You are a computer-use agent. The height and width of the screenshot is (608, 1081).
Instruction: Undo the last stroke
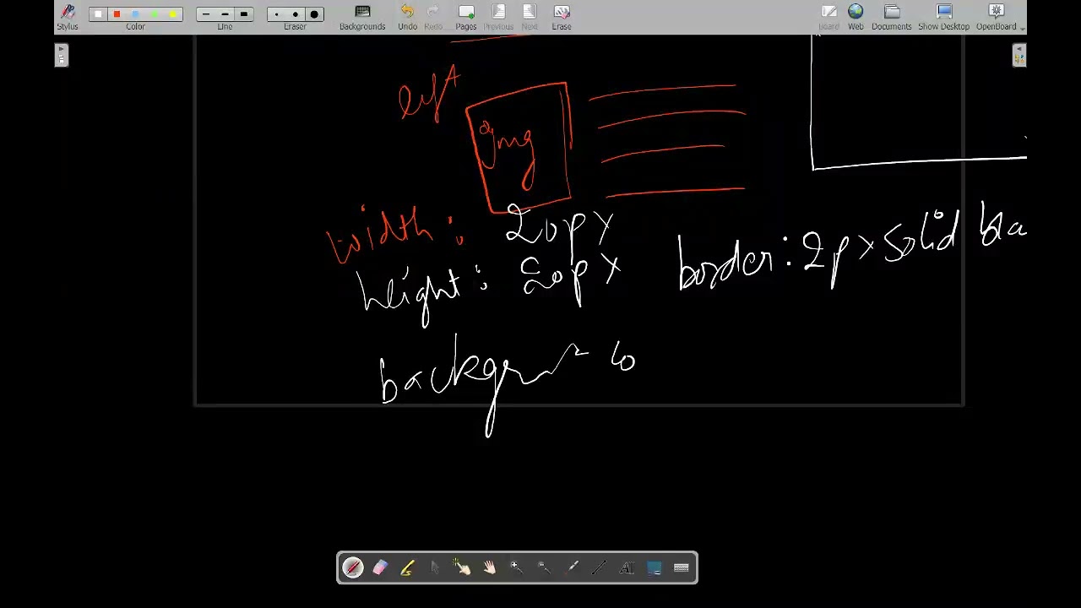tap(407, 16)
